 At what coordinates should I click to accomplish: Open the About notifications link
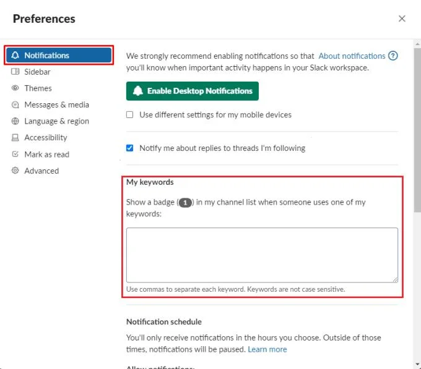352,56
